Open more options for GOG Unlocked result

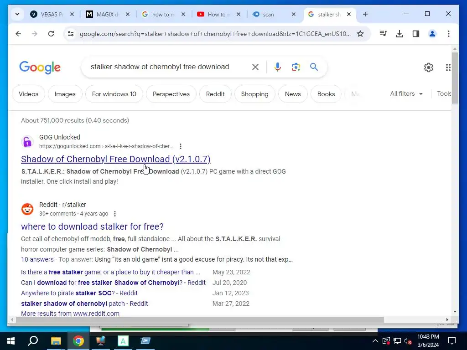pyautogui.click(x=181, y=146)
